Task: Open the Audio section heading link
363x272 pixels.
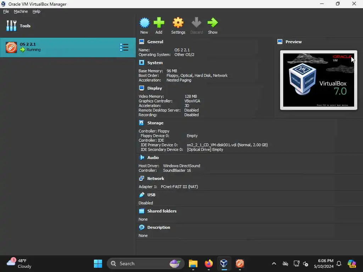Action: 153,158
